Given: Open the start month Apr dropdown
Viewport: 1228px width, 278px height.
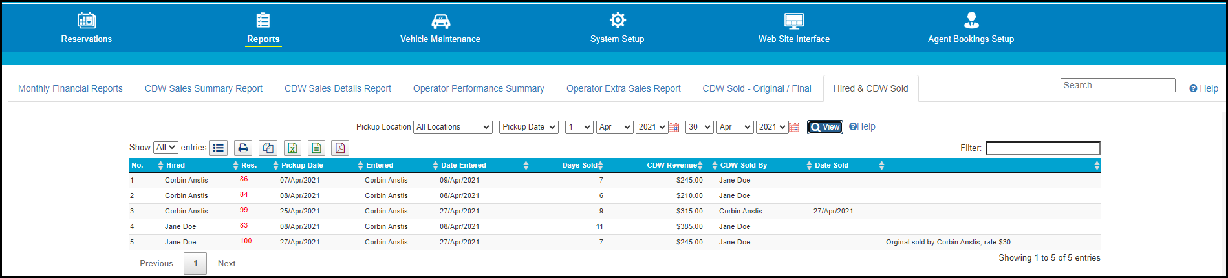Looking at the screenshot, I should click(x=614, y=127).
